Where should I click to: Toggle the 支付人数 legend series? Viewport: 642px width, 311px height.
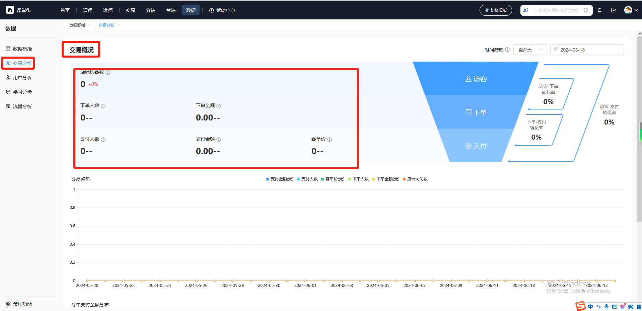pos(307,179)
